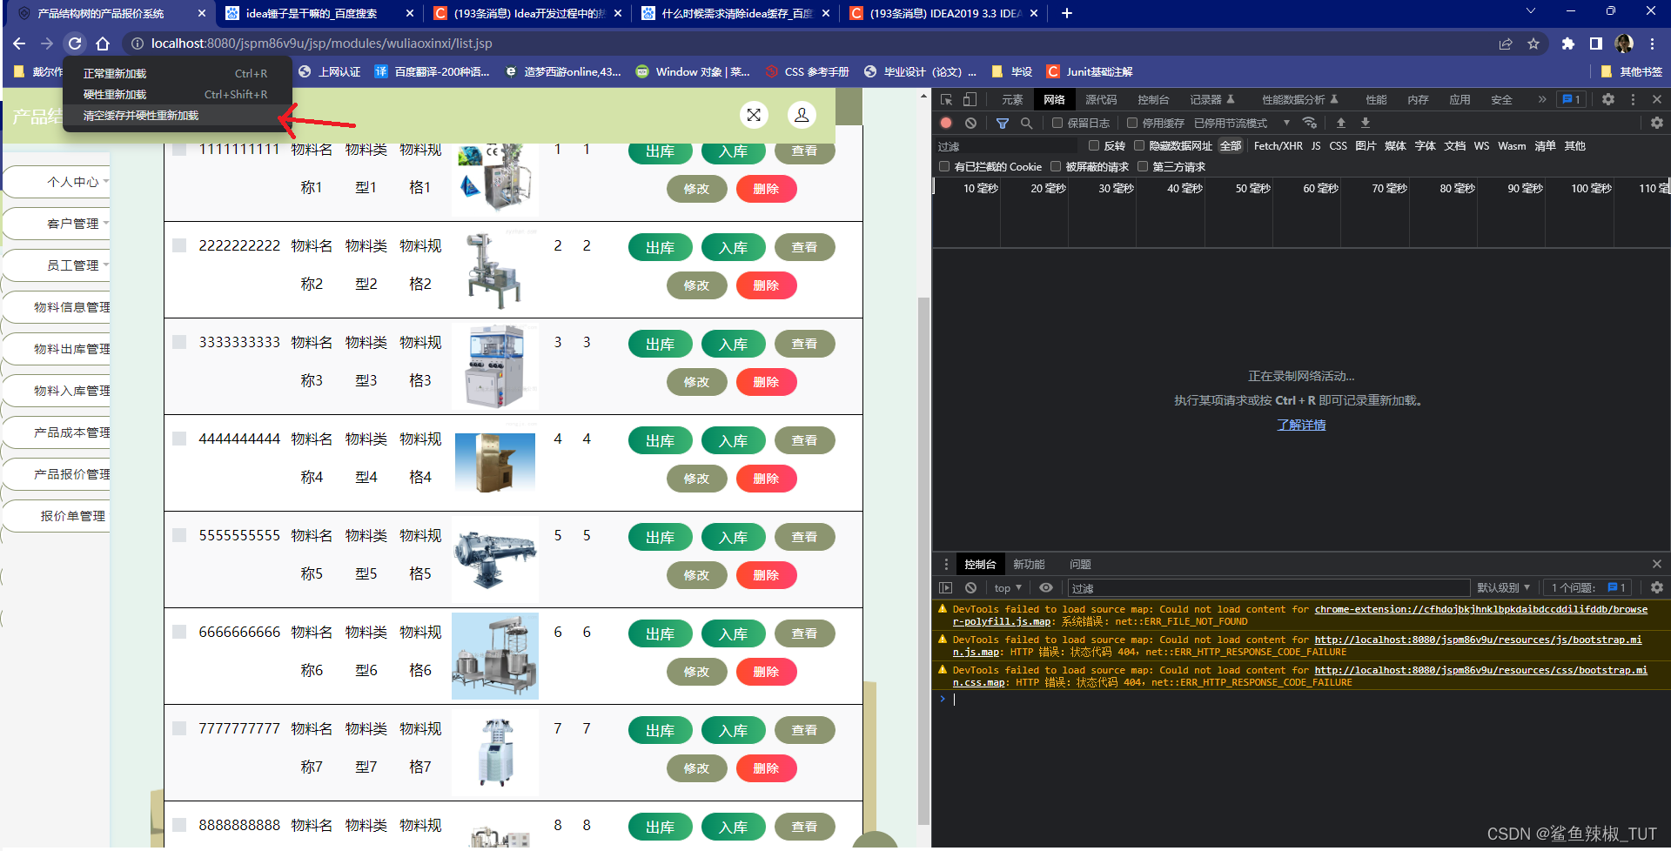Check the 隐藏数据网址 checkbox
This screenshot has width=1671, height=851.
coord(1139,146)
